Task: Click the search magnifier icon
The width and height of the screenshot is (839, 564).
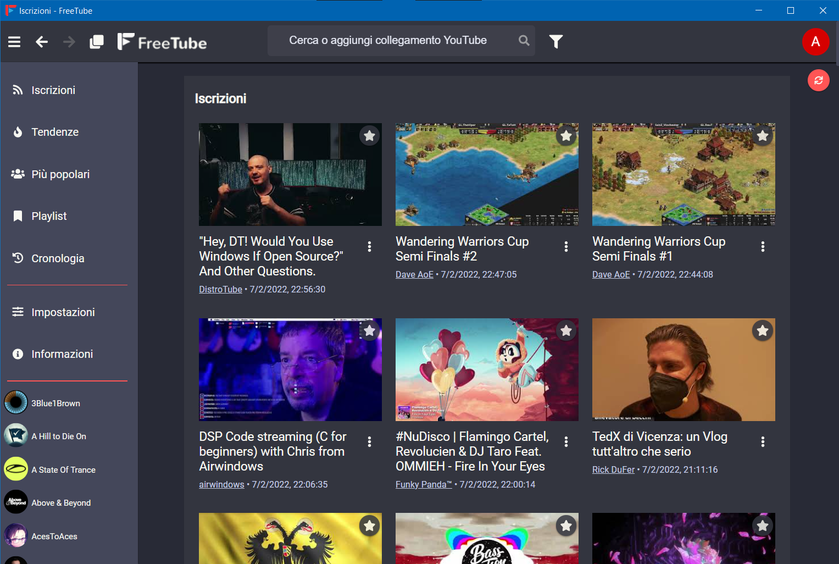Action: click(x=523, y=40)
